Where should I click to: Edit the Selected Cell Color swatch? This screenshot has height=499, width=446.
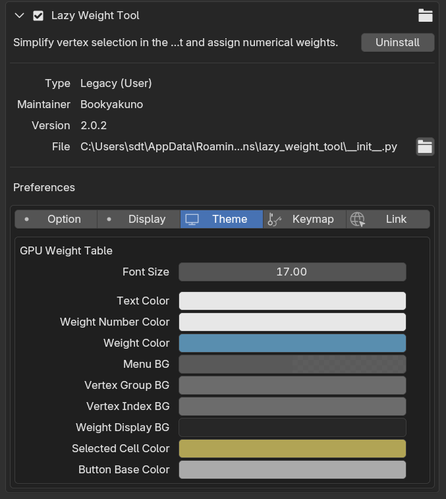point(292,448)
